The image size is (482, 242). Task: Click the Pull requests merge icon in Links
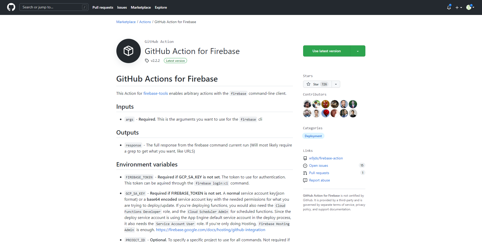pyautogui.click(x=305, y=173)
